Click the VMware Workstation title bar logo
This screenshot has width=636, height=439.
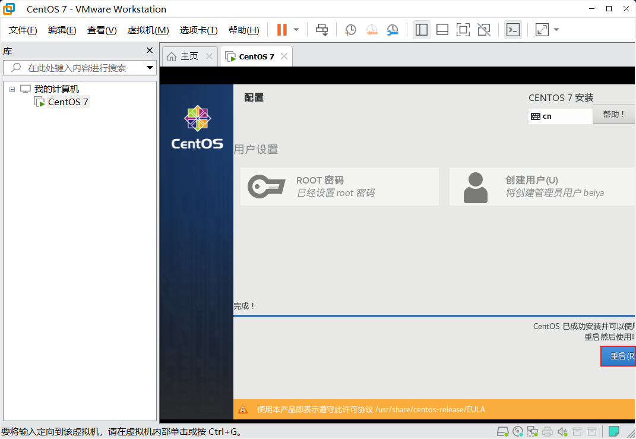(x=9, y=8)
